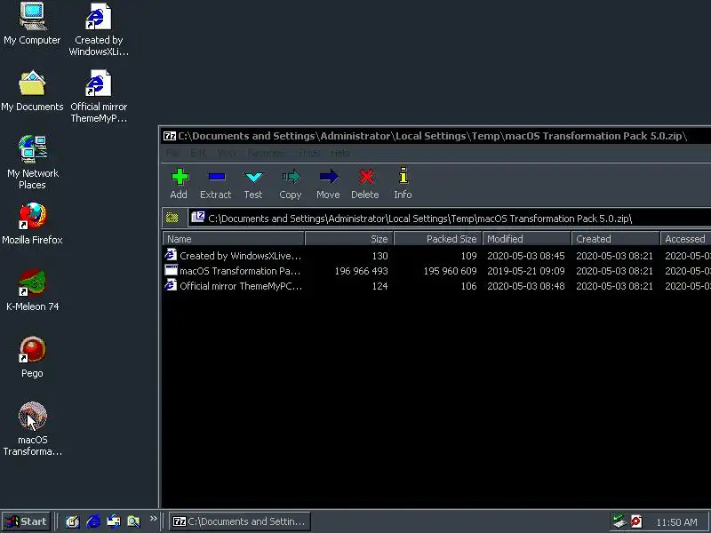Select 'macOS Transformation Pa...' file row
The height and width of the screenshot is (533, 711).
(436, 271)
